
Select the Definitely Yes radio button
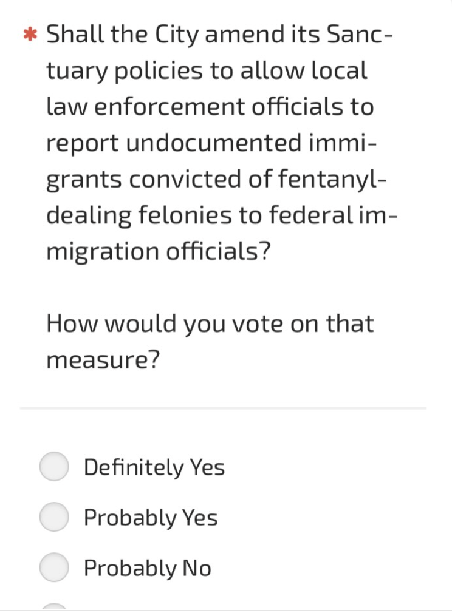tap(55, 467)
